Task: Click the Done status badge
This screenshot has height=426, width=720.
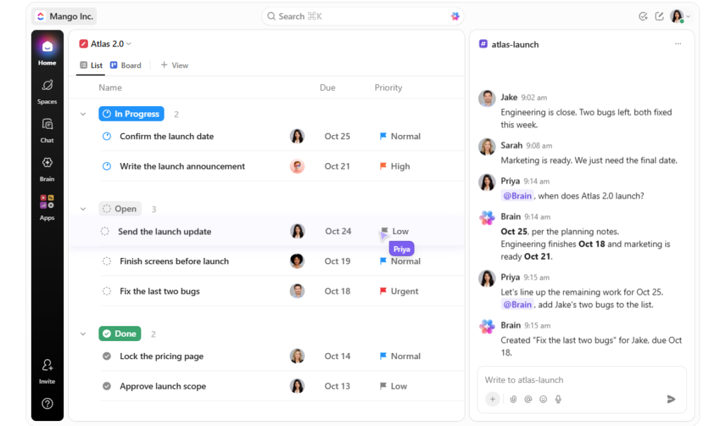Action: tap(120, 334)
